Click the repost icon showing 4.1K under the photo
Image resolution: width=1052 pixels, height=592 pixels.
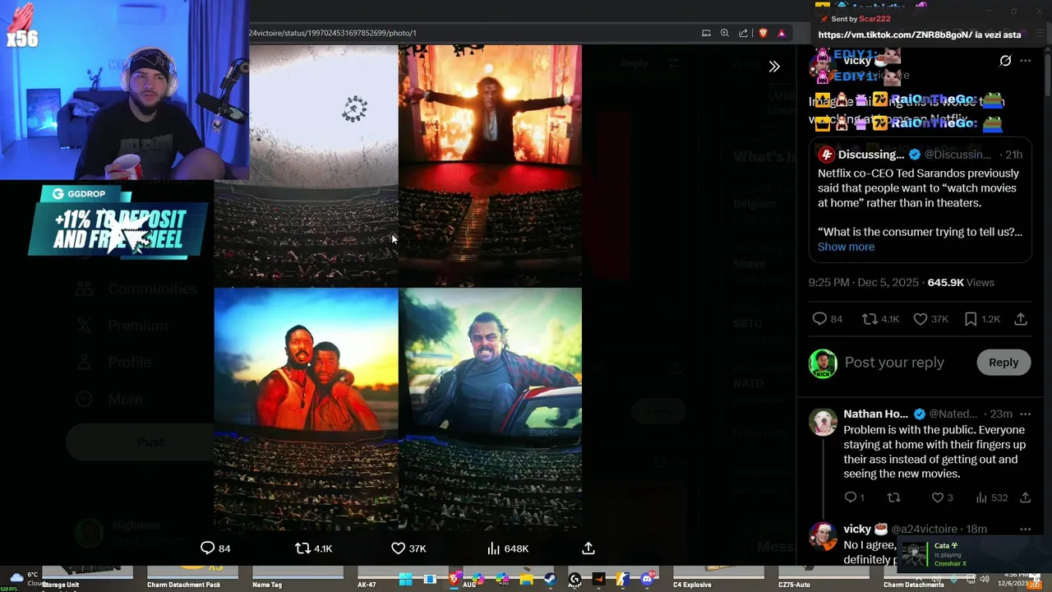pyautogui.click(x=302, y=548)
